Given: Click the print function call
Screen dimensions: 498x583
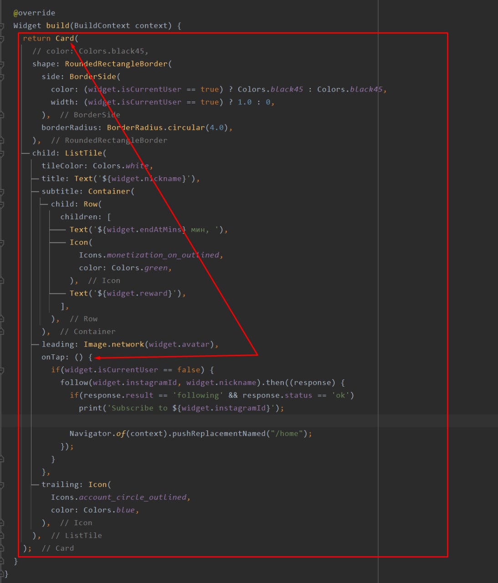Looking at the screenshot, I should tap(90, 408).
